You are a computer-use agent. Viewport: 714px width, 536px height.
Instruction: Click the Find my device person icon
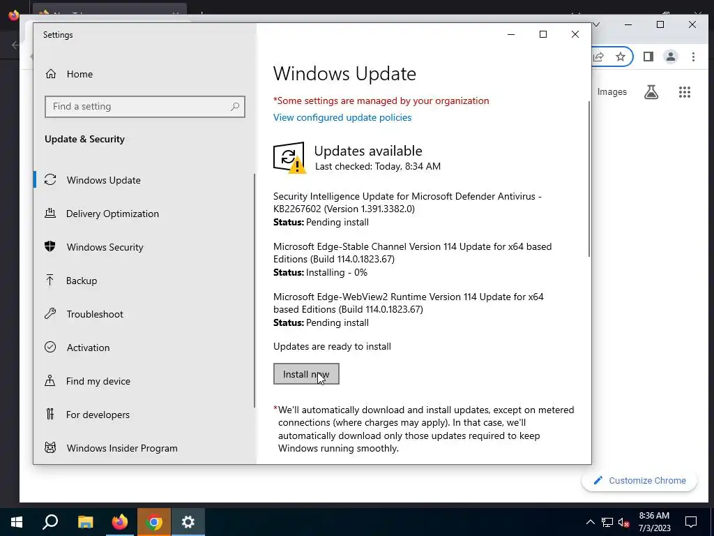click(50, 380)
